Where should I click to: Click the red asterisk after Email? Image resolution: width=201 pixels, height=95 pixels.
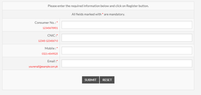(x=57, y=61)
